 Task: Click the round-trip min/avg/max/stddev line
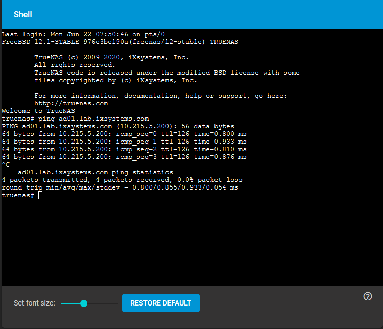pyautogui.click(x=120, y=187)
